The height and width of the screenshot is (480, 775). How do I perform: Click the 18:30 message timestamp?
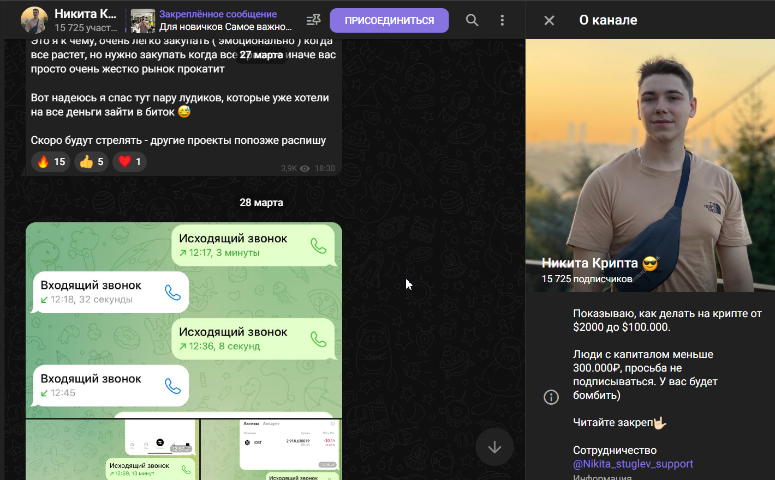325,169
